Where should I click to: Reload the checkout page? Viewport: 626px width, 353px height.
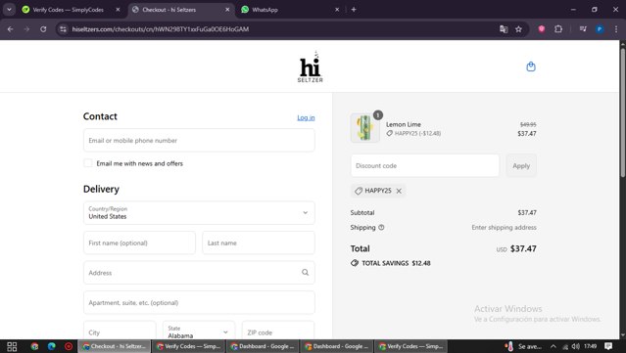click(43, 29)
